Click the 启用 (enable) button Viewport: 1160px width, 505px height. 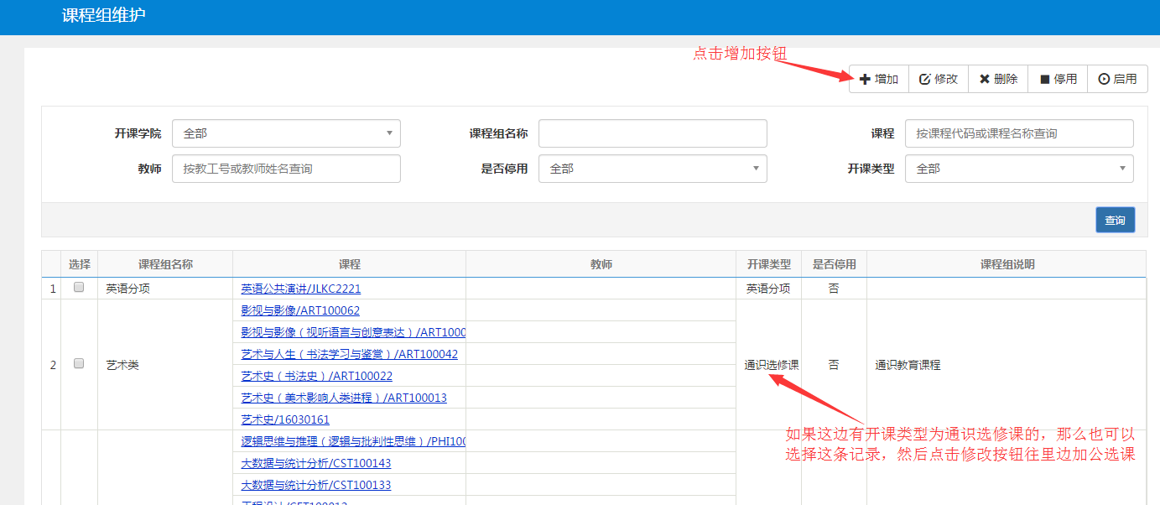pyautogui.click(x=1117, y=79)
